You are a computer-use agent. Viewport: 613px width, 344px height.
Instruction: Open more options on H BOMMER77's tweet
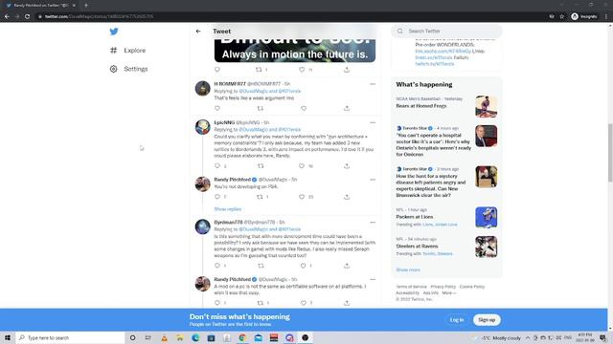click(x=373, y=84)
